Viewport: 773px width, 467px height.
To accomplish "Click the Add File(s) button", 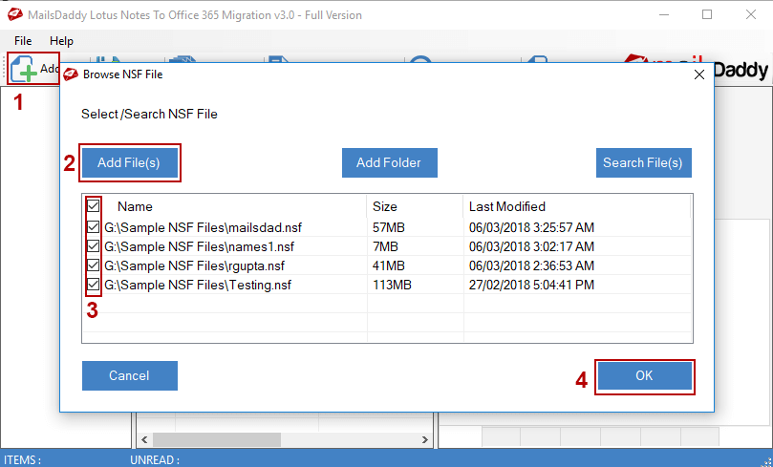I will [130, 162].
